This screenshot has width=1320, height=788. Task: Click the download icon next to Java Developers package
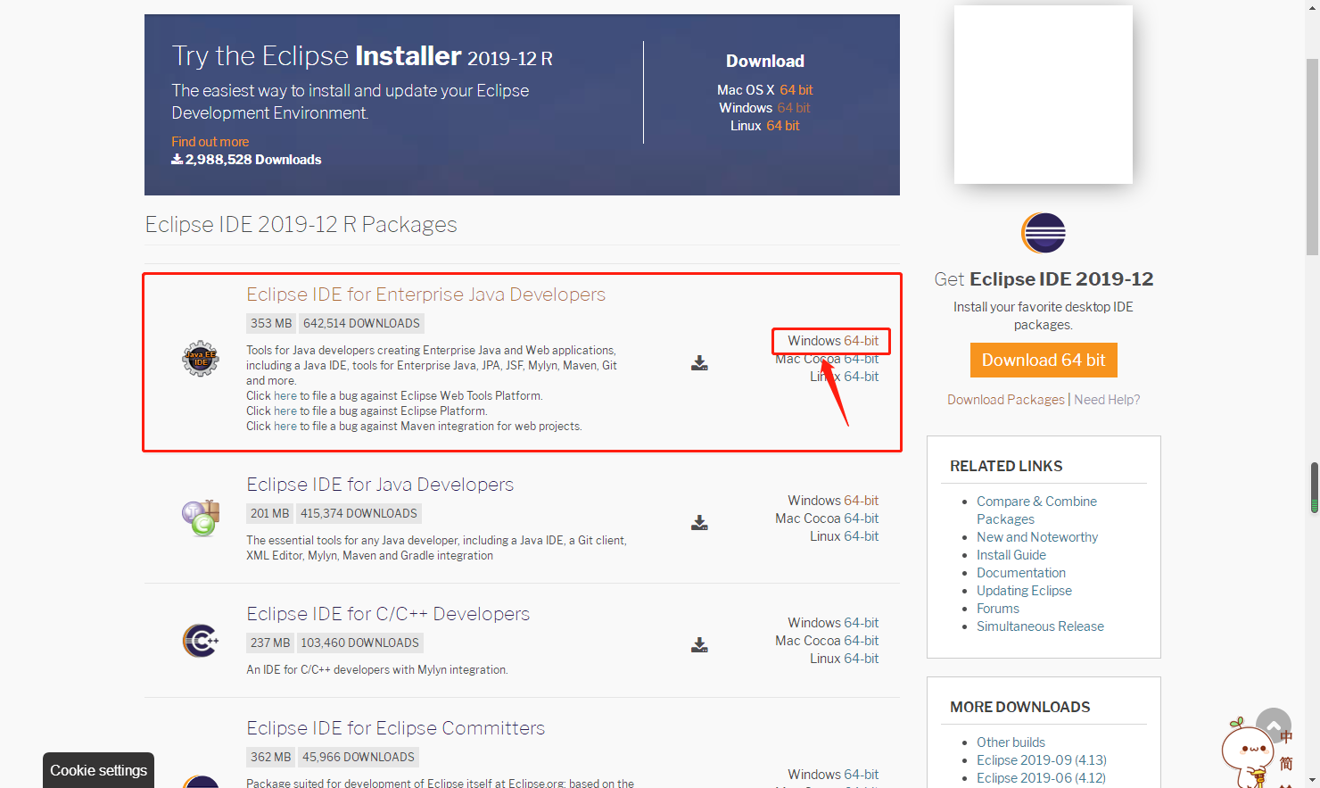(x=699, y=522)
